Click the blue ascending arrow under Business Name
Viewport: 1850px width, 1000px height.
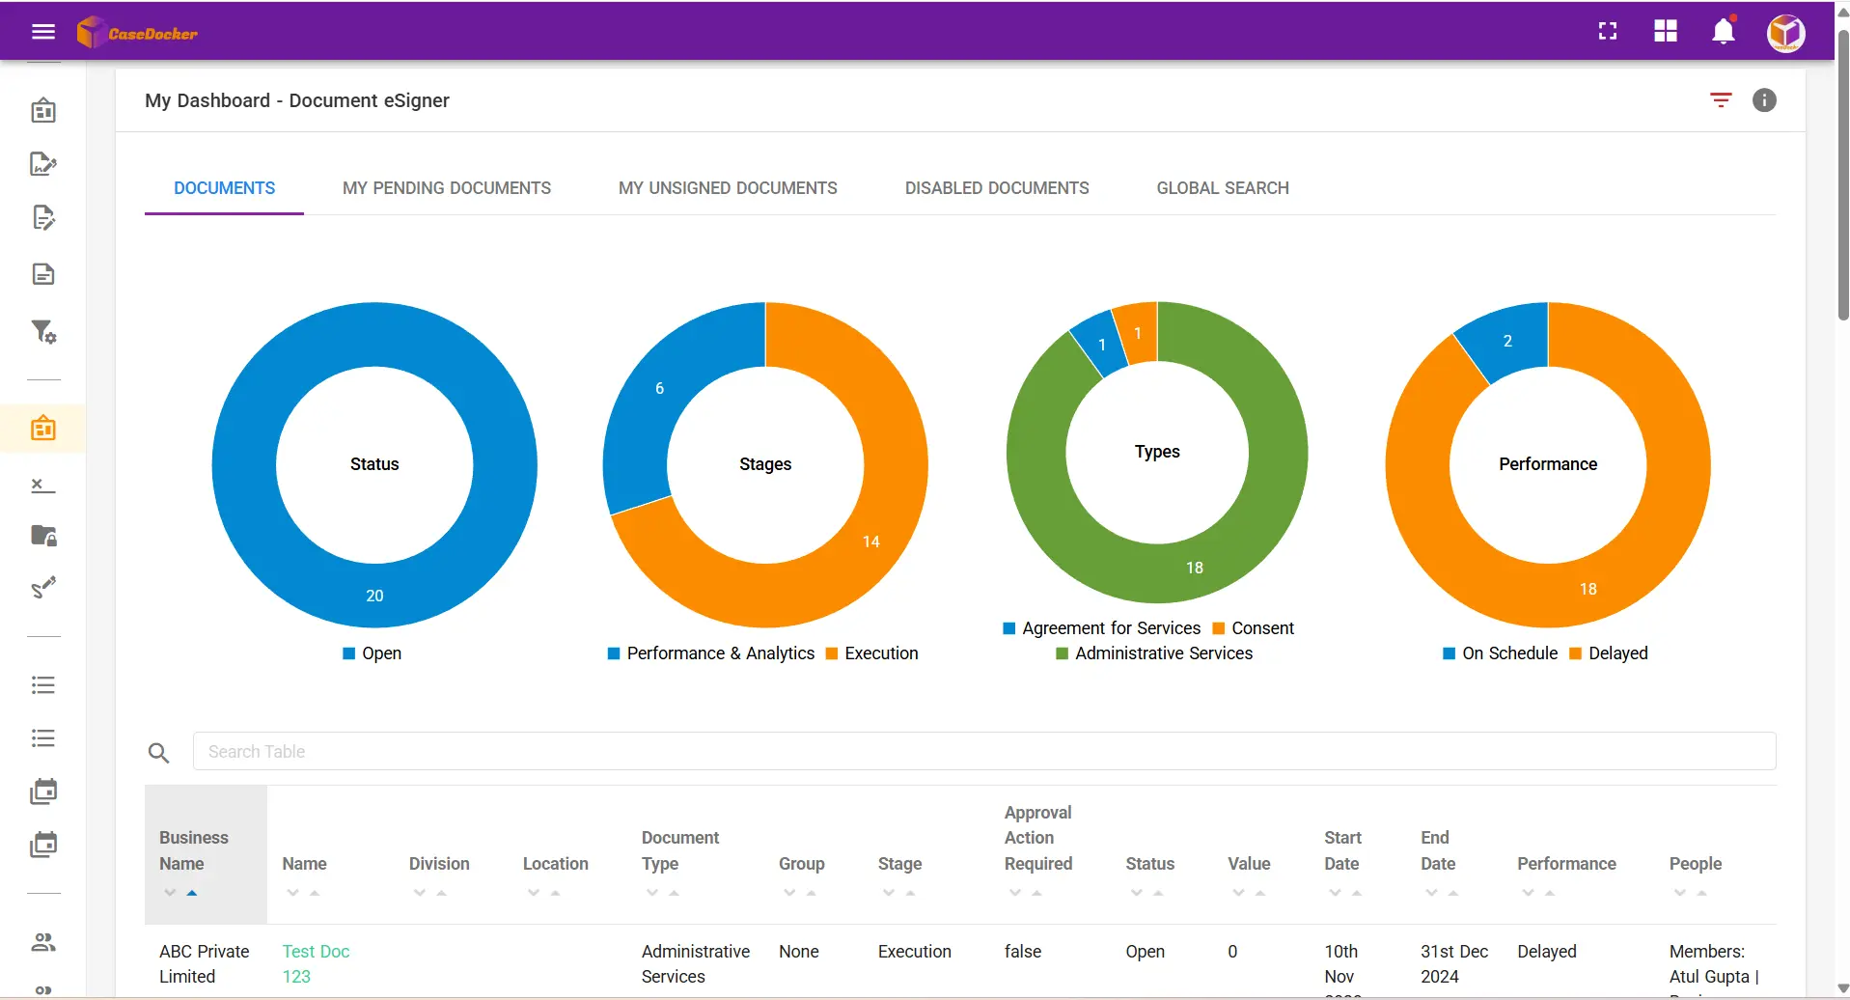click(x=192, y=893)
